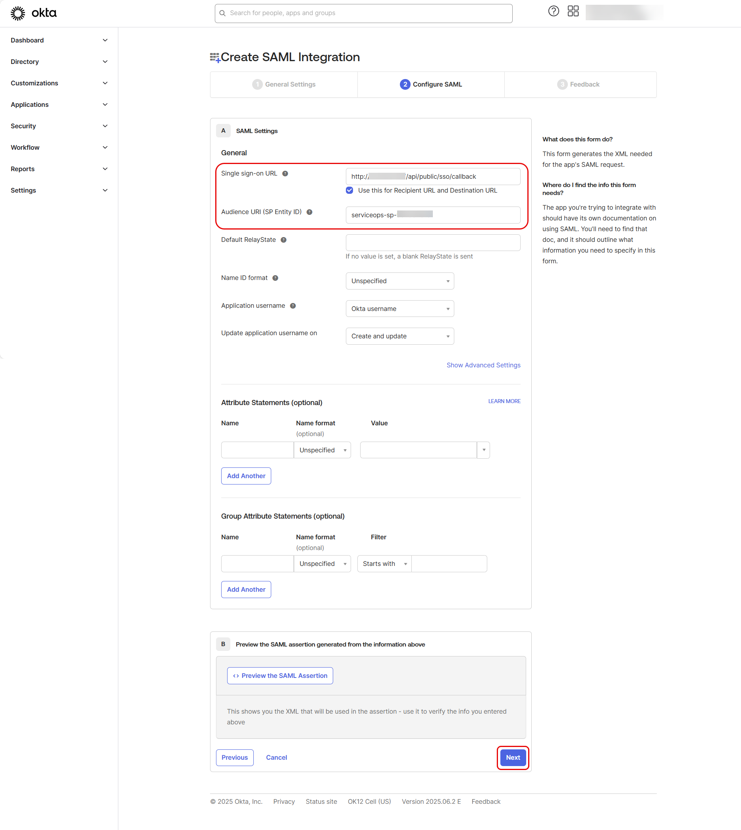
Task: Click the Next button
Action: click(513, 758)
